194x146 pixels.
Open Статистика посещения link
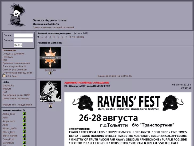(17, 73)
